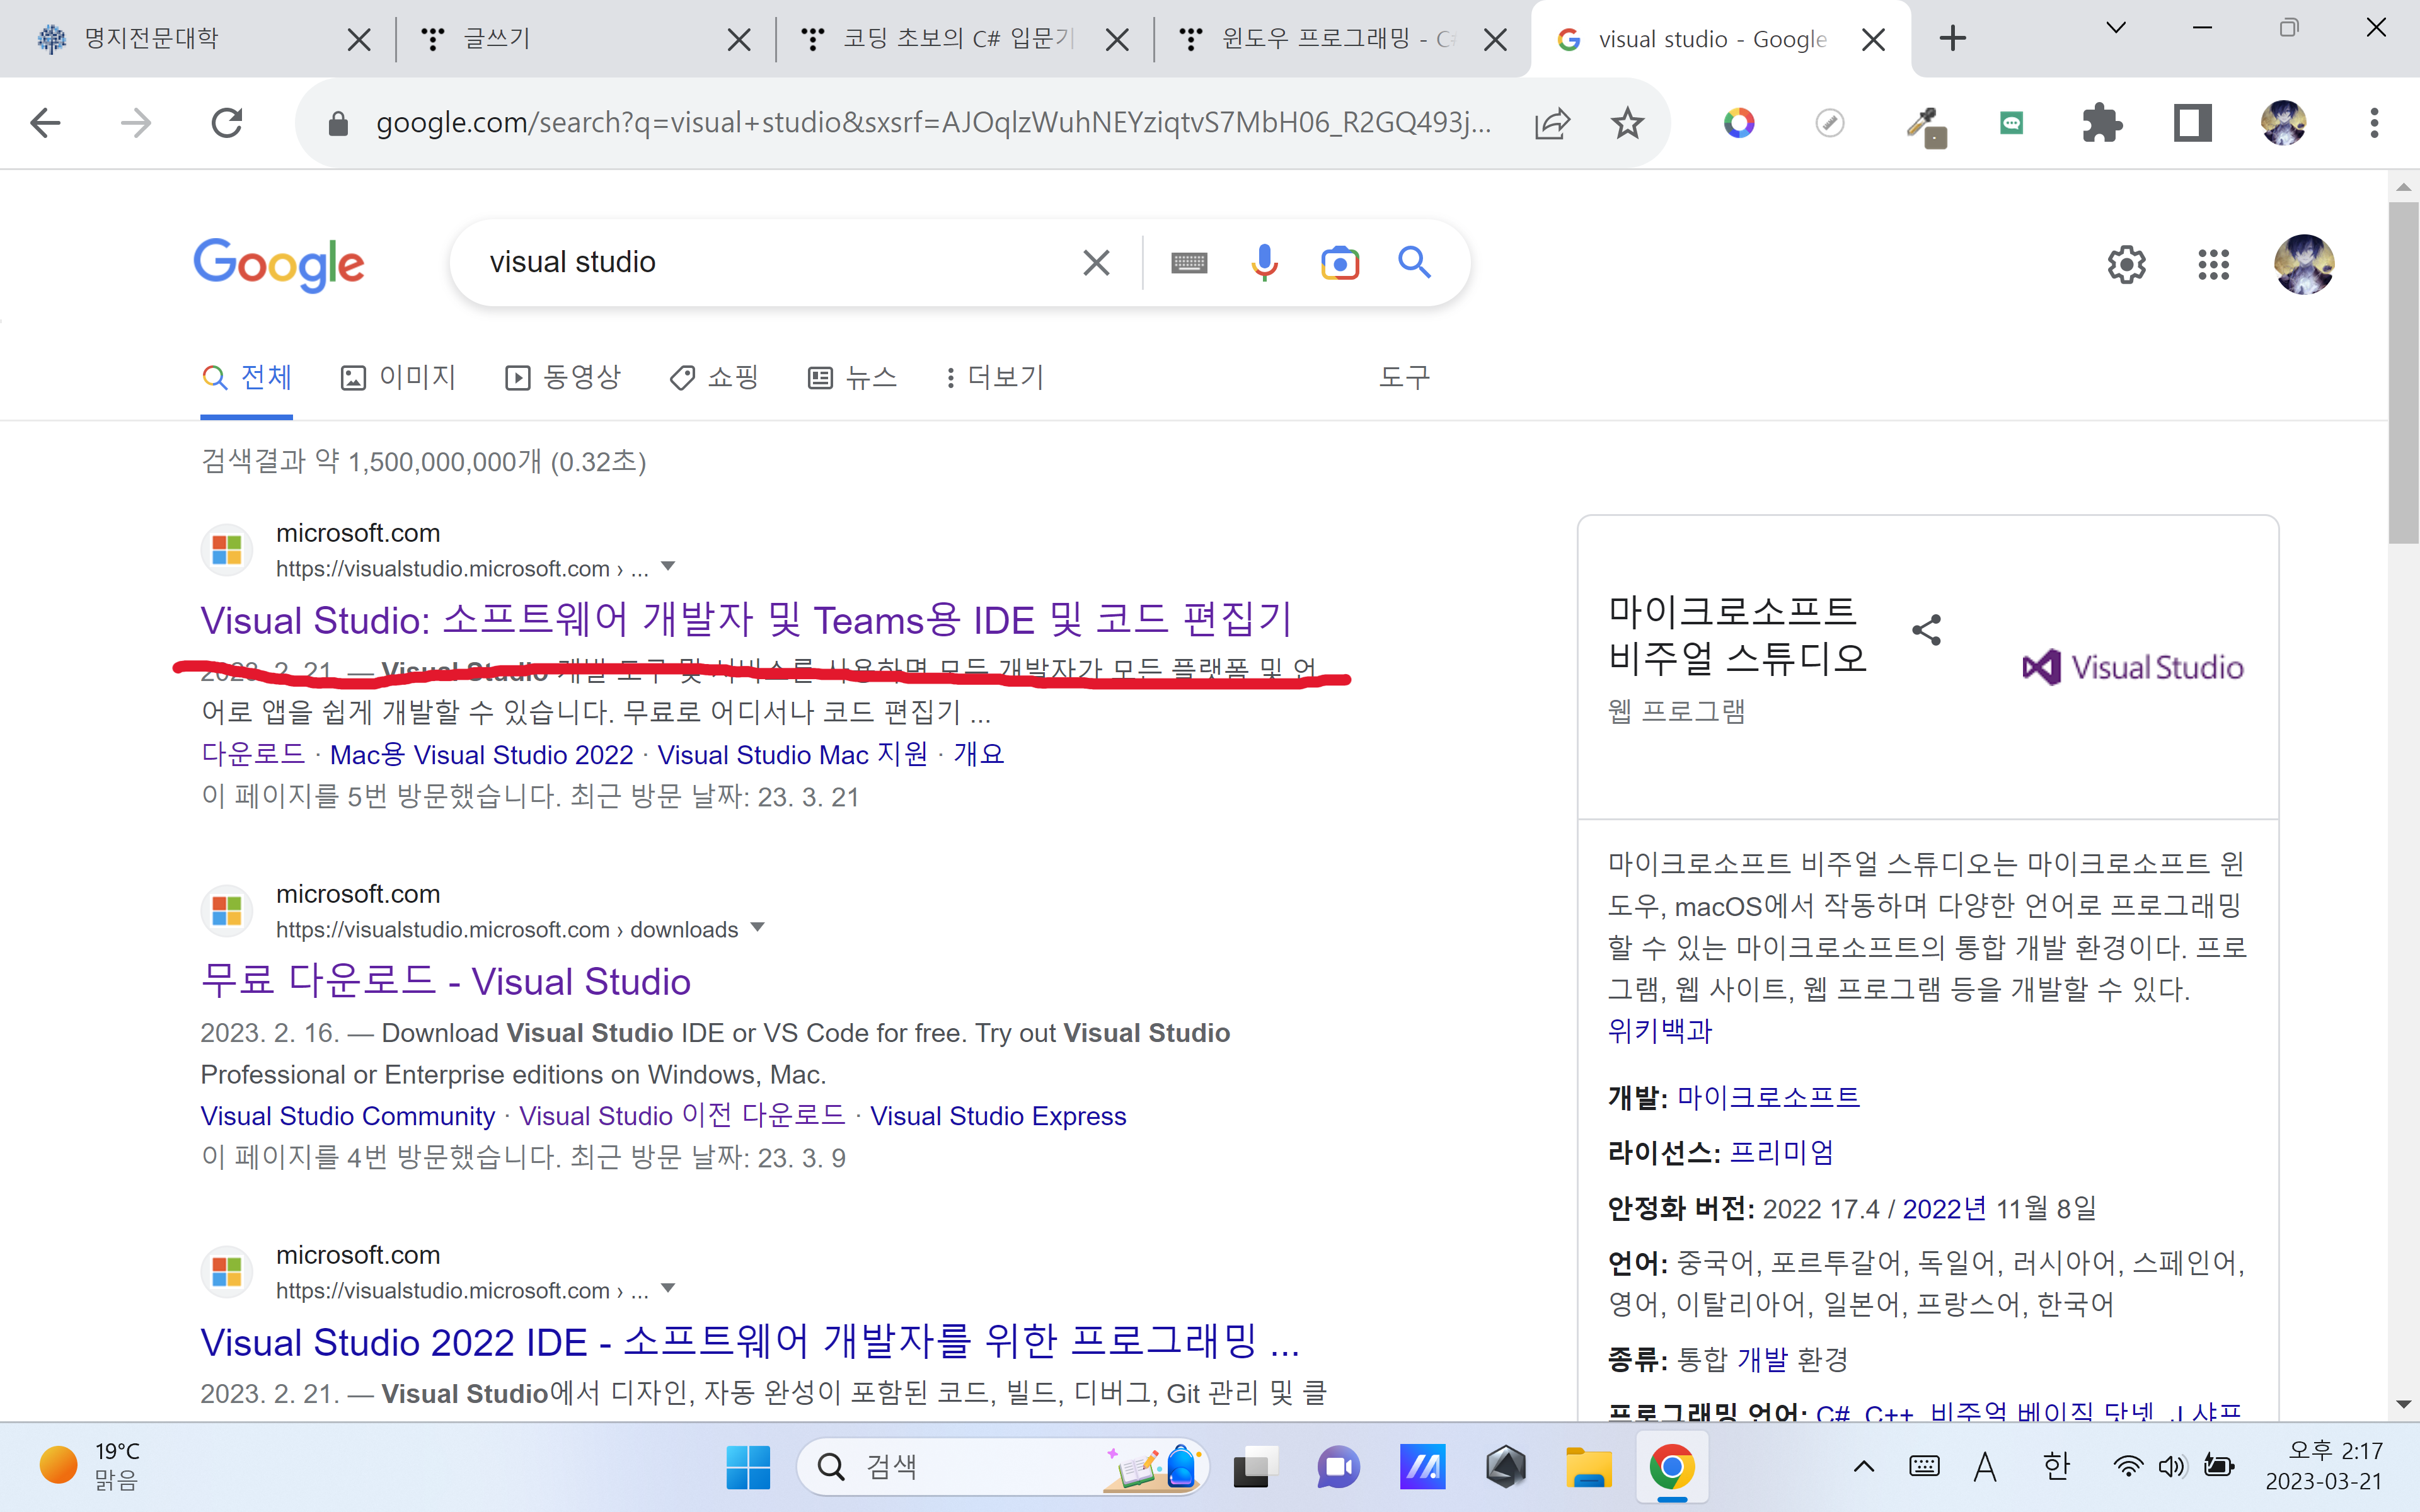Image resolution: width=2420 pixels, height=1512 pixels.
Task: Open Visual Studio 2022 IDE result title
Action: click(750, 1342)
